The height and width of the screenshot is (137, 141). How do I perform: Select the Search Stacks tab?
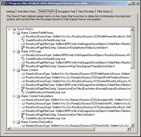(x=47, y=11)
